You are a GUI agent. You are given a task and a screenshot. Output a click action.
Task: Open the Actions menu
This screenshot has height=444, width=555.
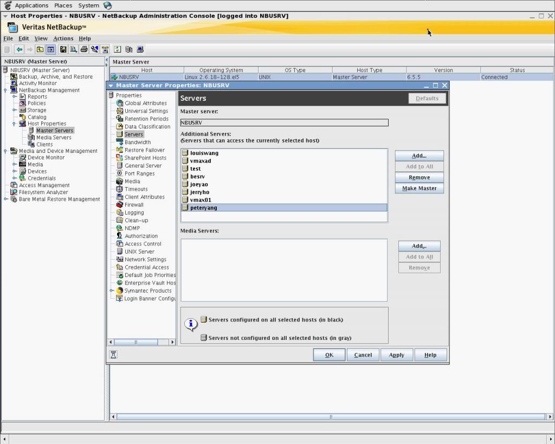pos(63,38)
